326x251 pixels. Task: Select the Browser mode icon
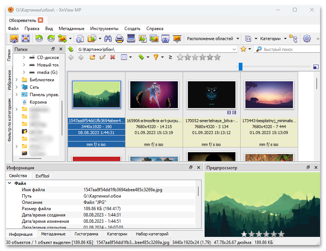click(x=14, y=38)
